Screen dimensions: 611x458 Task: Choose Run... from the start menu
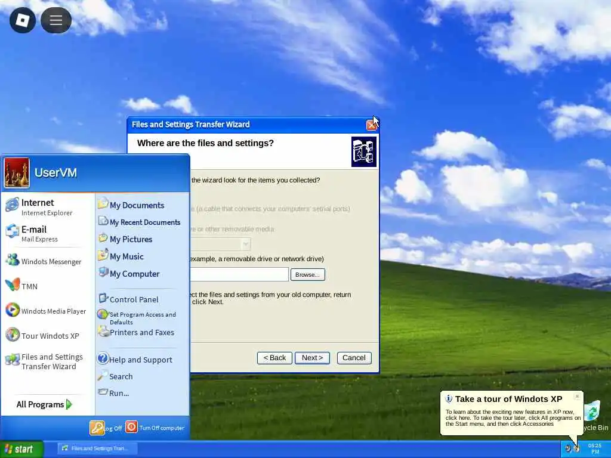119,394
